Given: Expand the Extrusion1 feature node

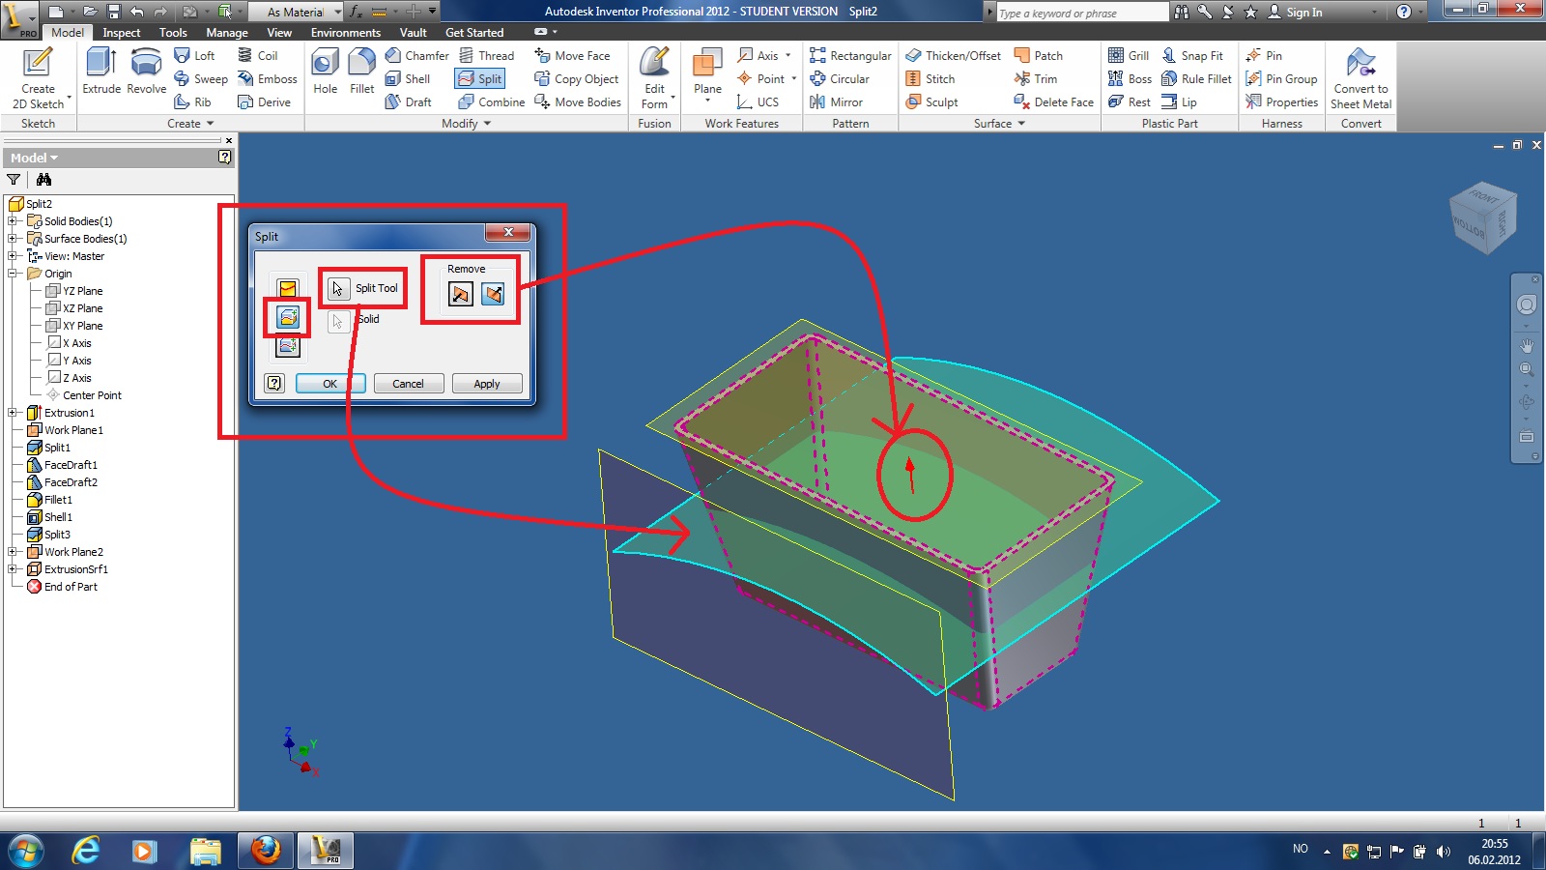Looking at the screenshot, I should (13, 413).
